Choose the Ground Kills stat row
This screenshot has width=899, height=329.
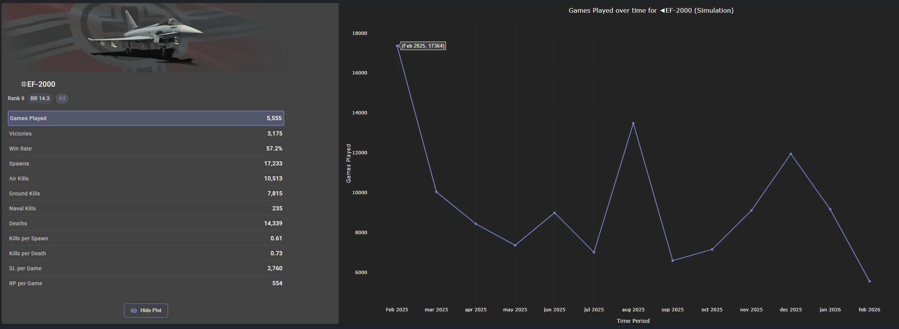146,193
